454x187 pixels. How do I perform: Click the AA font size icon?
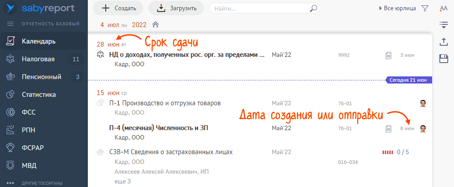444,8
